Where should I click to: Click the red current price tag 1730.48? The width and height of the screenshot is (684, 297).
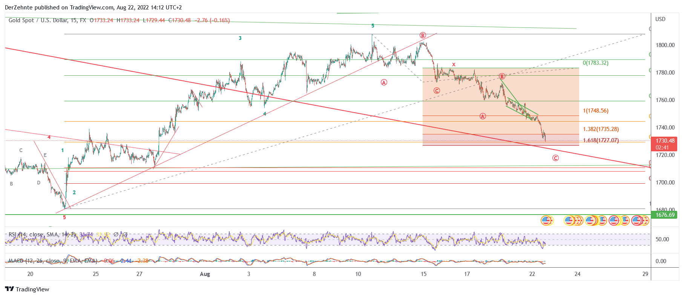coord(665,143)
